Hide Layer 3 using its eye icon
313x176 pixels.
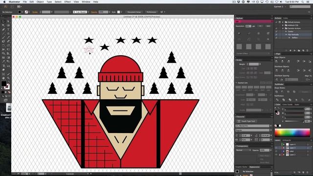point(276,148)
